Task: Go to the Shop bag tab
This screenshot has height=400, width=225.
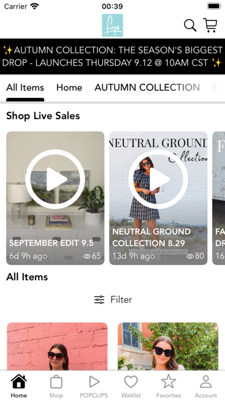Action: pyautogui.click(x=56, y=386)
